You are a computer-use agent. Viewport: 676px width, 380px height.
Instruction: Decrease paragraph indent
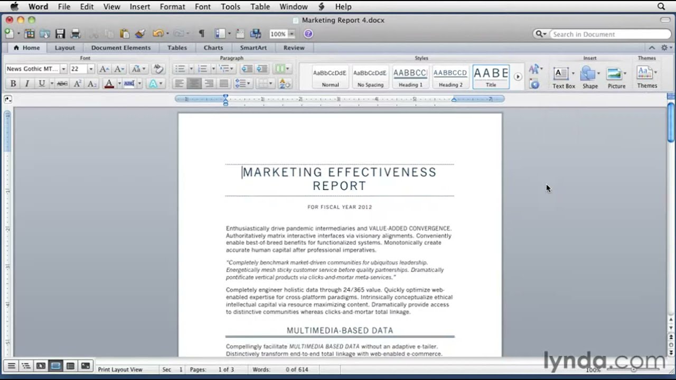247,69
